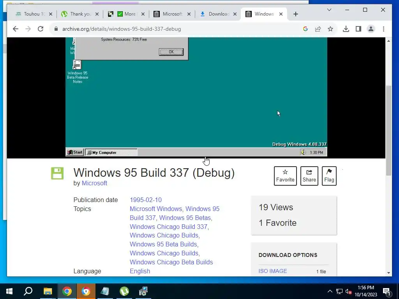Viewport: 399px width, 299px height.
Task: Open uTorrent from the taskbar
Action: coord(124,291)
